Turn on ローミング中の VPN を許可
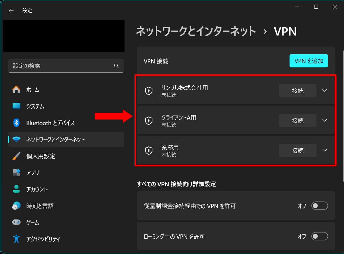 click(x=319, y=236)
